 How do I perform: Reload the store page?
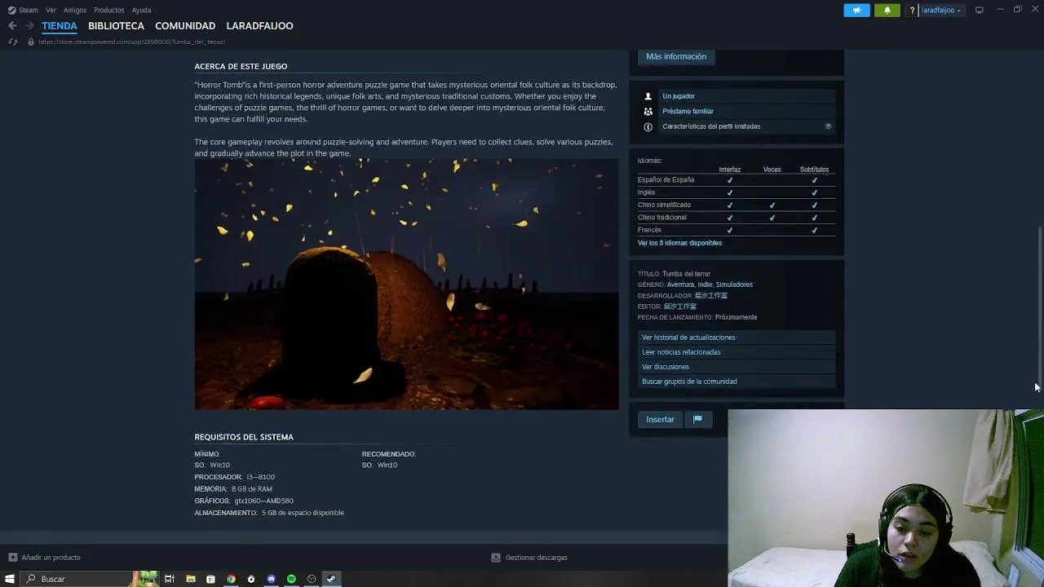[12, 42]
